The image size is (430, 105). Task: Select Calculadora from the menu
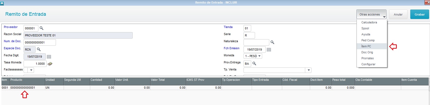point(372,22)
